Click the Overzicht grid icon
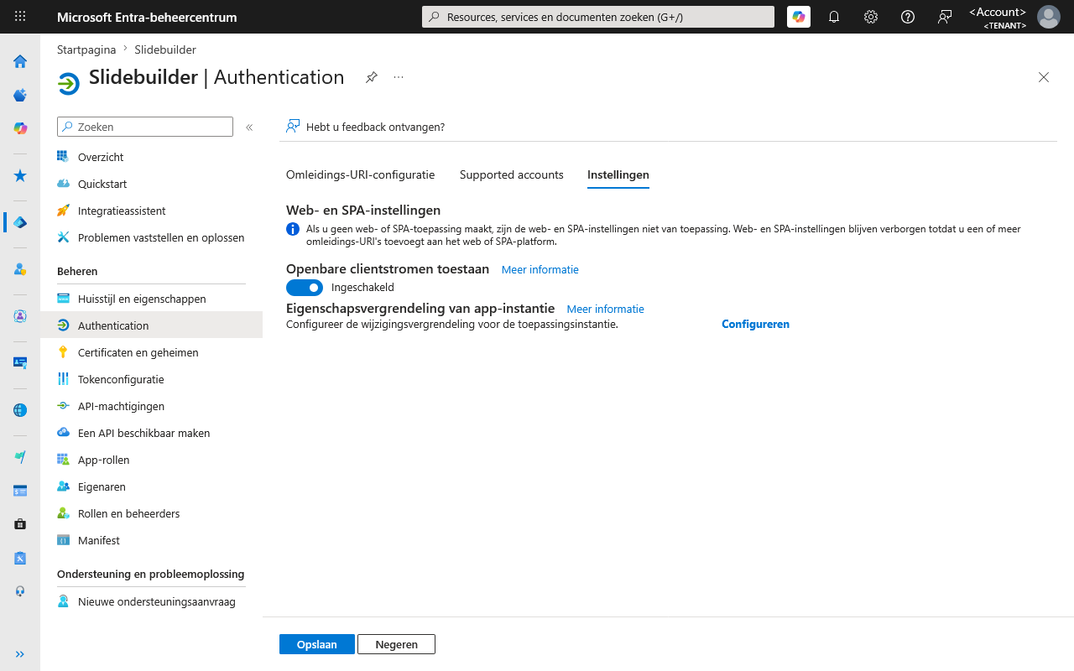Viewport: 1074px width, 671px height. 63,157
